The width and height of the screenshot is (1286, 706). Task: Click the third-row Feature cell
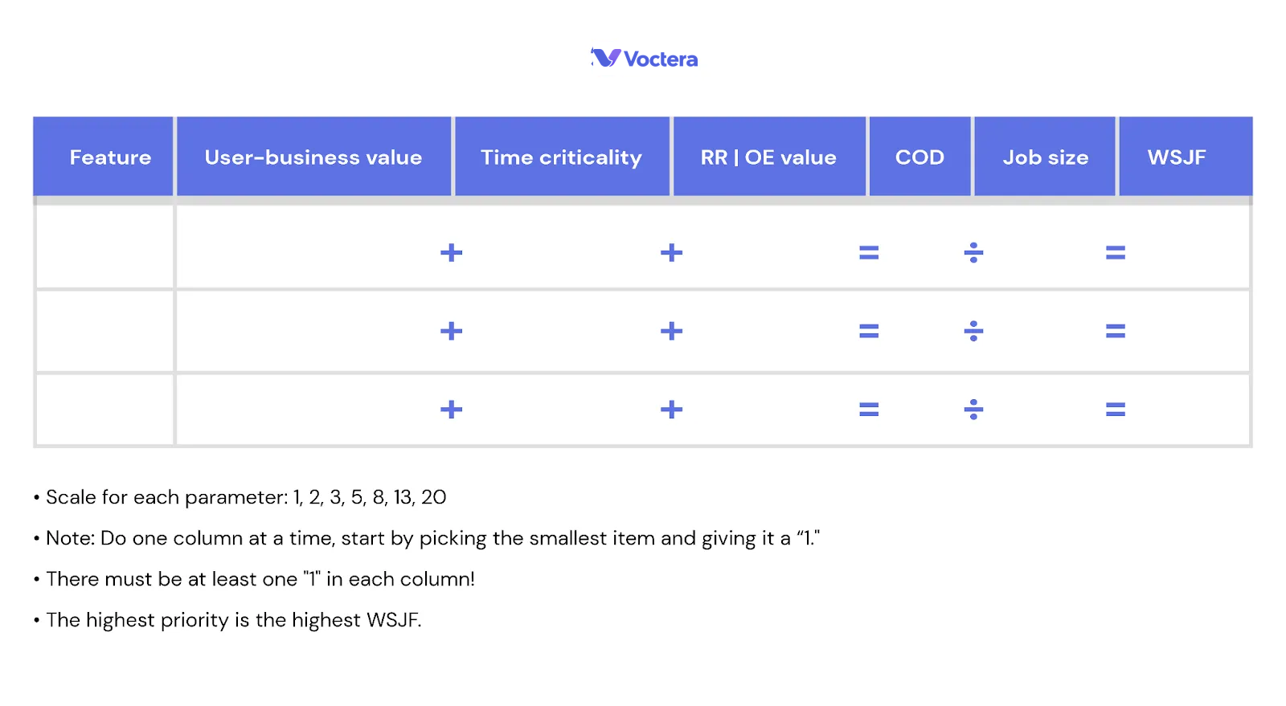click(104, 409)
